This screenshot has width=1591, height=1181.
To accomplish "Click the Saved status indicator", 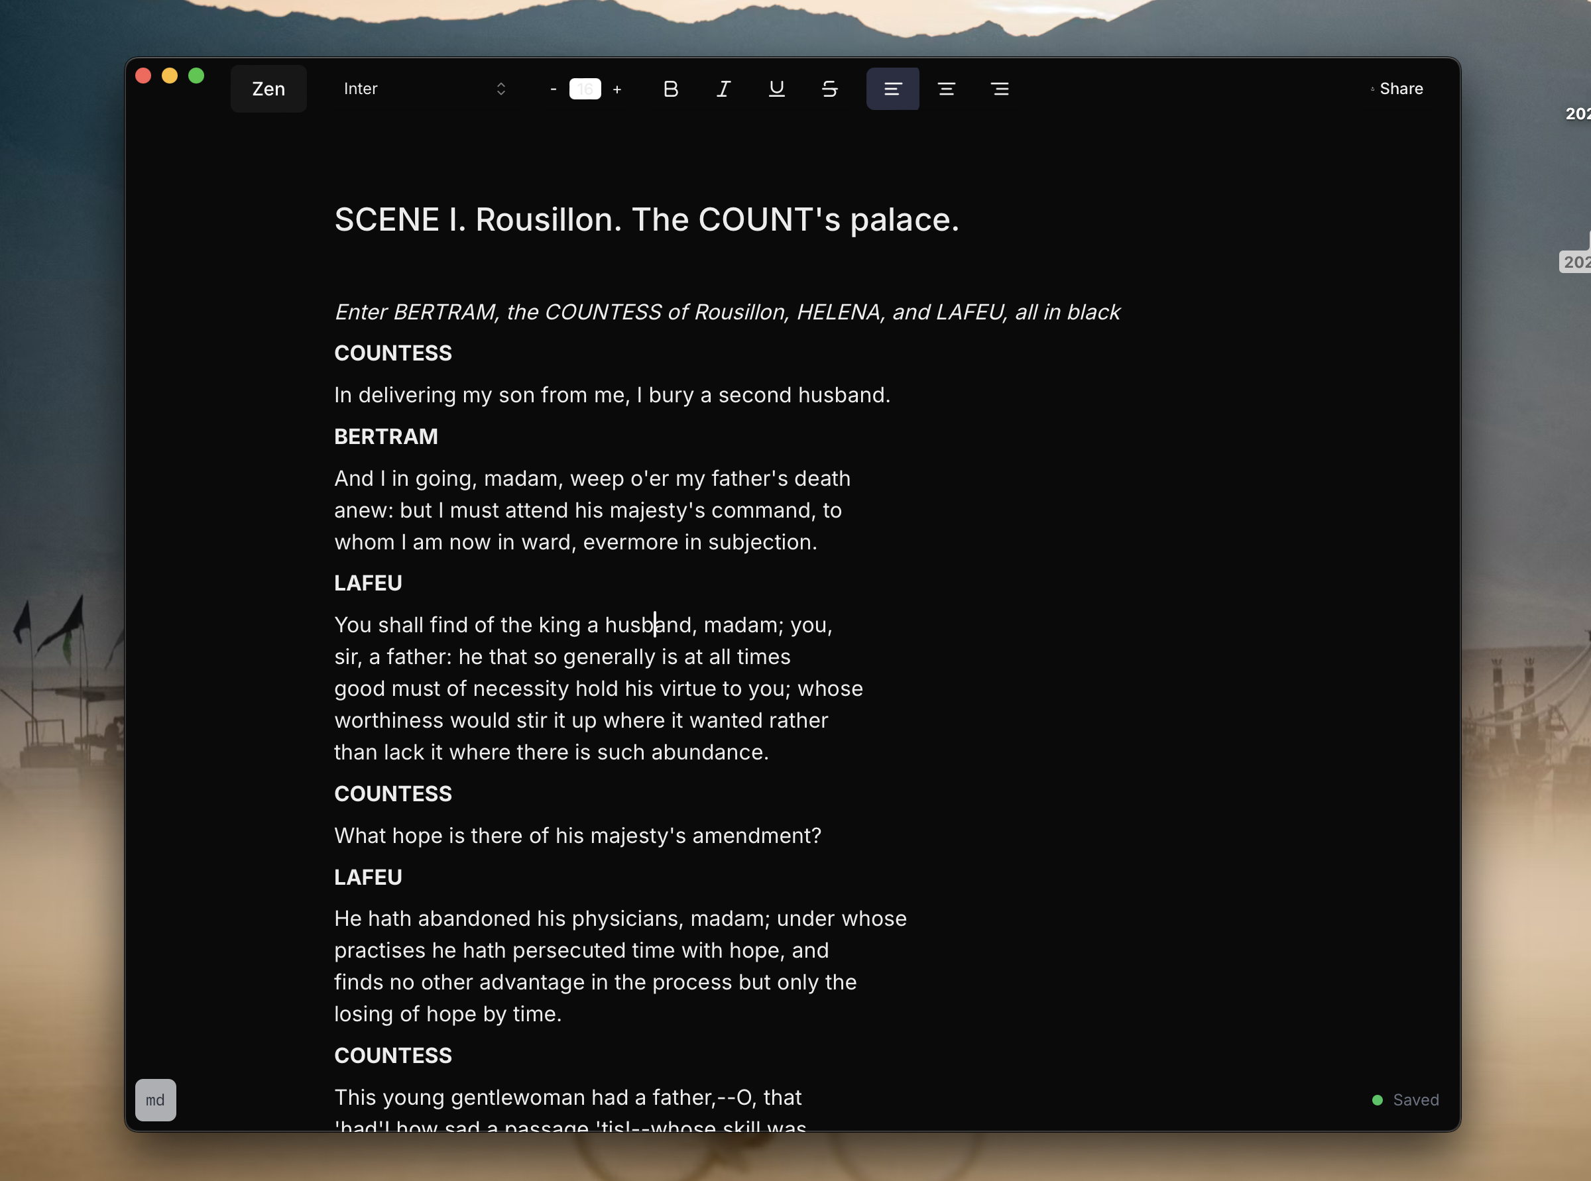I will point(1405,1099).
